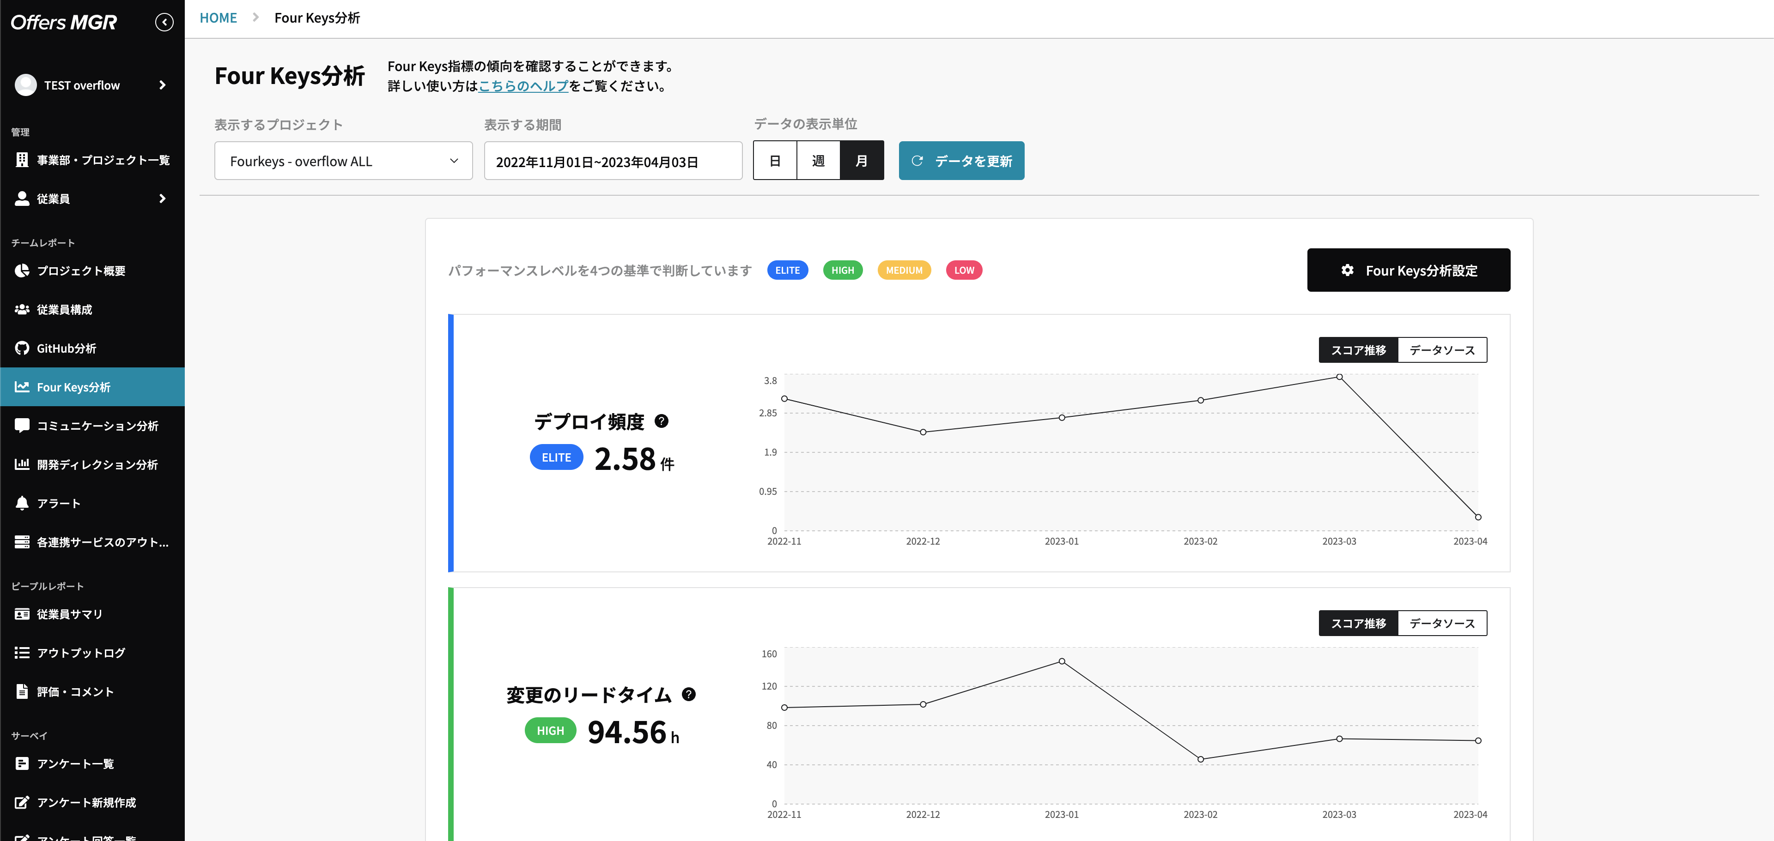The width and height of the screenshot is (1774, 841).
Task: Select コミュニケーション分析 menu item
Action: (92, 425)
